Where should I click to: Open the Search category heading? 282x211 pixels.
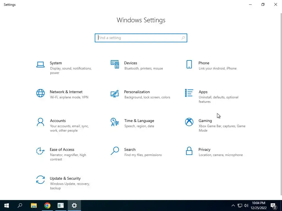tap(130, 149)
